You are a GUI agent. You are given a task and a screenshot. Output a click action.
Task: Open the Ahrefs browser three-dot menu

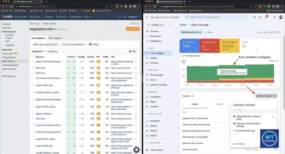tap(139, 6)
